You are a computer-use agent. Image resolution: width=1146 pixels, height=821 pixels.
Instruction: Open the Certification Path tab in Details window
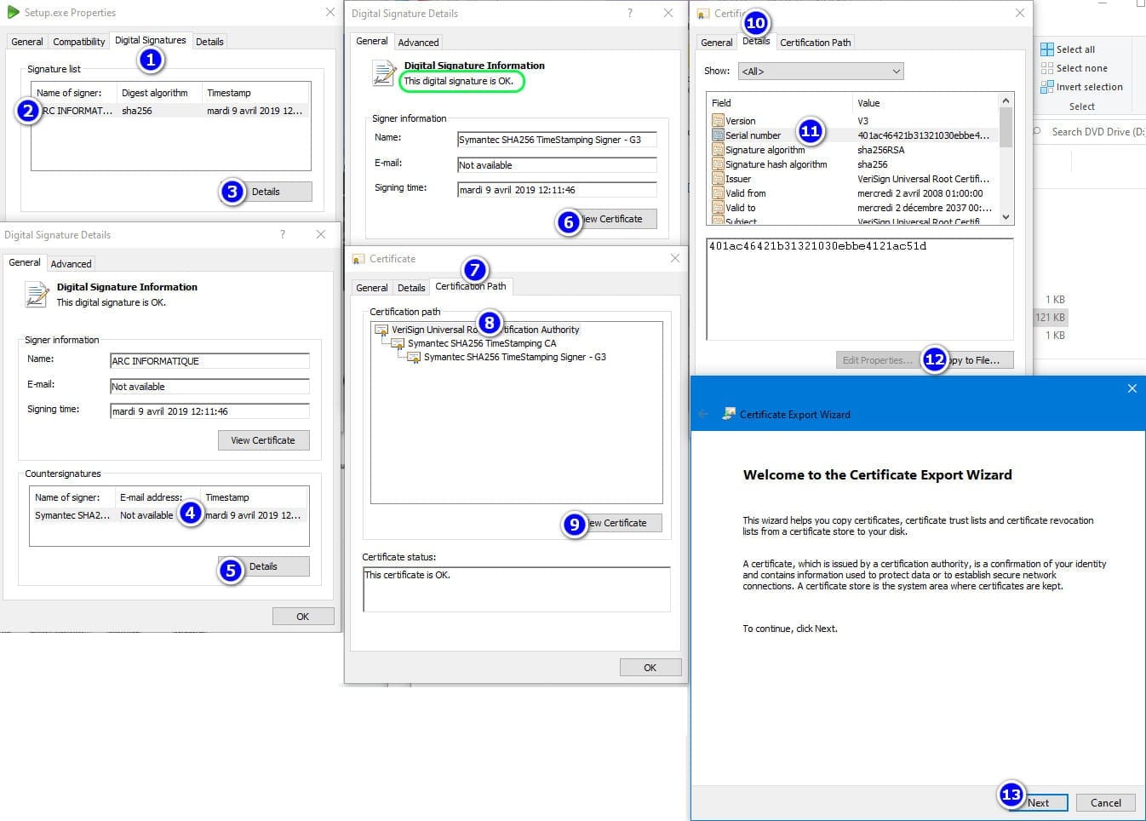point(815,43)
